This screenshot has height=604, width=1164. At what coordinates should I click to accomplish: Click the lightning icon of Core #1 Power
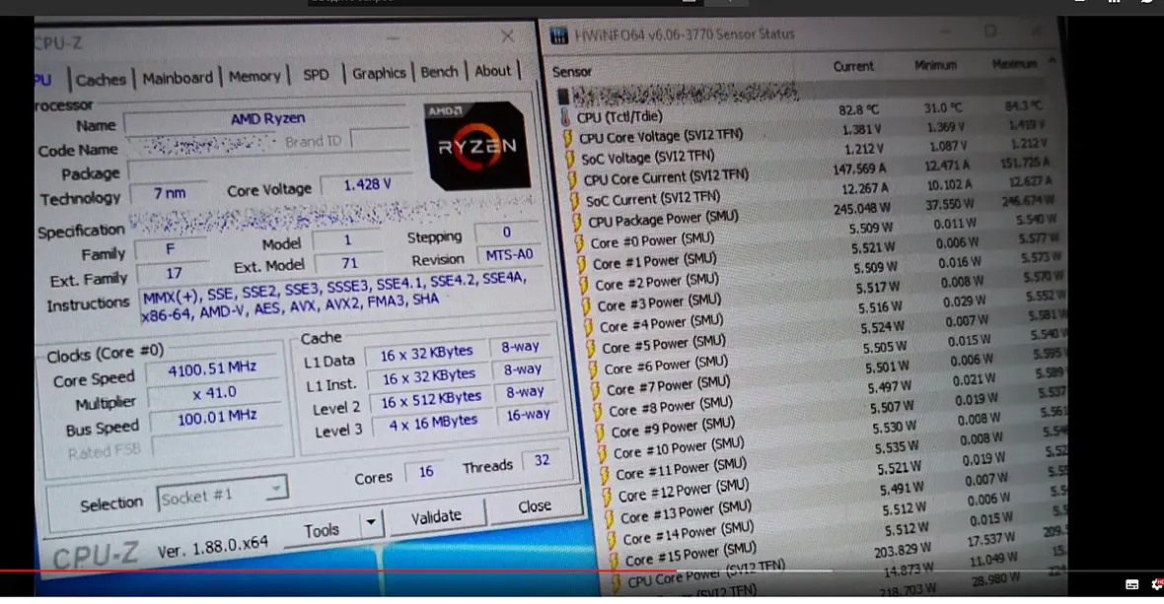click(582, 264)
